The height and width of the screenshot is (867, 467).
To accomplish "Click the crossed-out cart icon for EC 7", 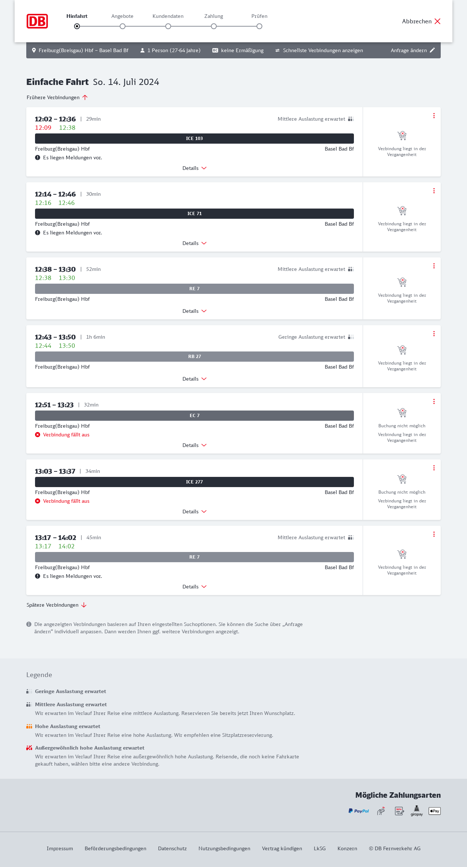I will click(x=402, y=412).
